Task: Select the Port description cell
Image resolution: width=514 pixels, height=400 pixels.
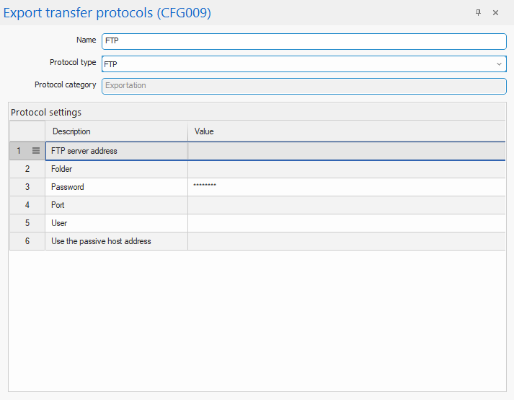Action: [115, 205]
